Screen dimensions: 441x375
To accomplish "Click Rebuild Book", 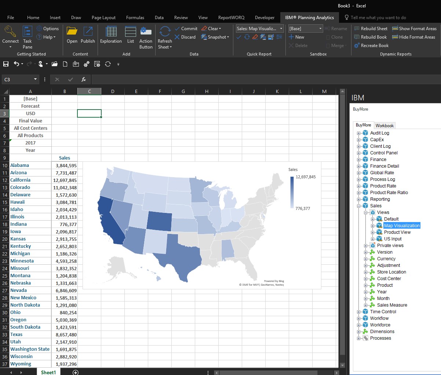I will point(370,37).
